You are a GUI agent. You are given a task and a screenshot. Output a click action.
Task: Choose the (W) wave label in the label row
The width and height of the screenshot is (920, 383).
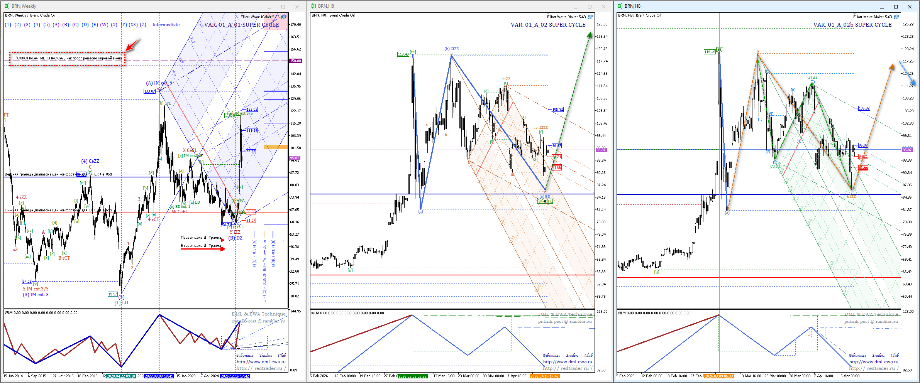point(104,25)
